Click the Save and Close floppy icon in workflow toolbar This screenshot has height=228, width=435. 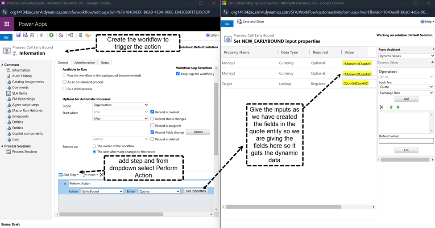click(25, 35)
